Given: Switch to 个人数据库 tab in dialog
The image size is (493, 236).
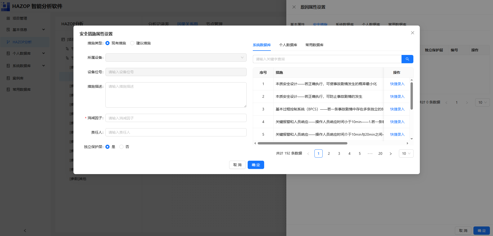Looking at the screenshot, I should (x=288, y=45).
